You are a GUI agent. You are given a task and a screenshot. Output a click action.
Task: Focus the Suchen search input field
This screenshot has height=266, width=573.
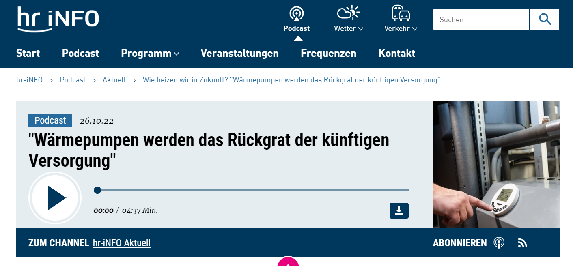481,19
